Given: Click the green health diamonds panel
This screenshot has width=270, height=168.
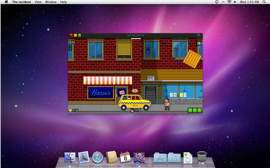Looking at the screenshot, I should pos(195,110).
